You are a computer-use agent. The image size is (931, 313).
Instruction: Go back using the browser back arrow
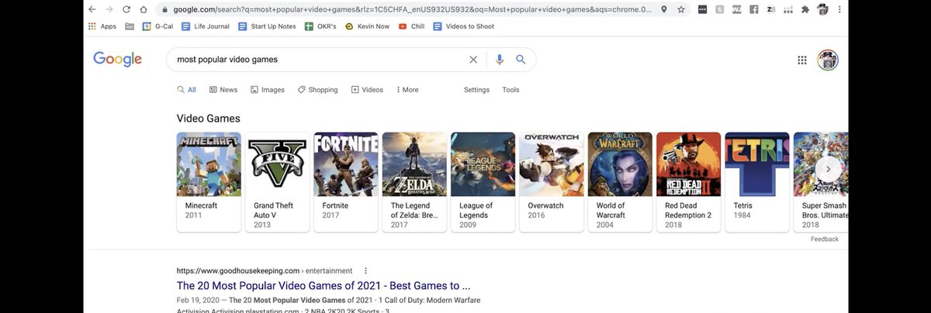coord(92,9)
